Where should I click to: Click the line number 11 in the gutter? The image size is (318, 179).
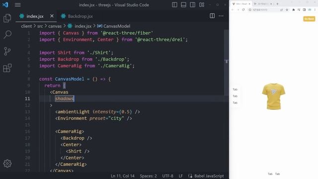27,98
